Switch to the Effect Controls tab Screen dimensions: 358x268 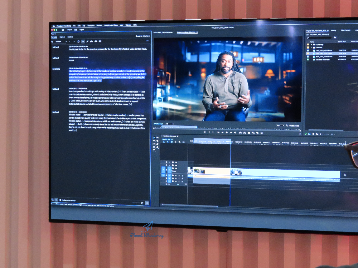pyautogui.click(x=346, y=30)
